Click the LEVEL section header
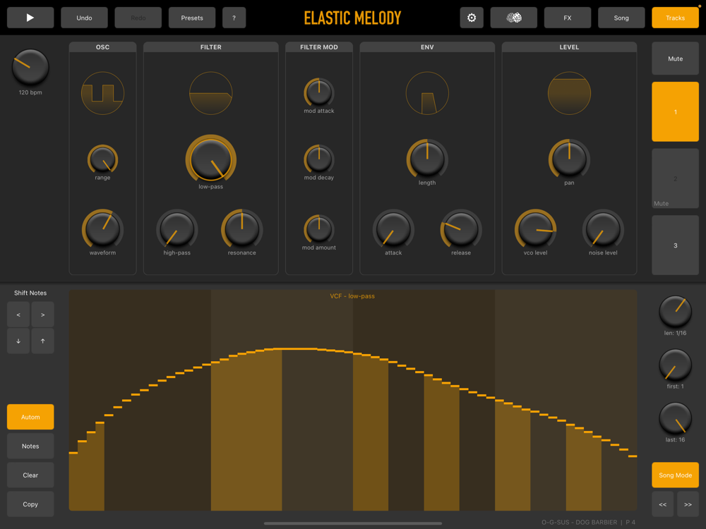Viewport: 706px width, 529px height. (569, 47)
